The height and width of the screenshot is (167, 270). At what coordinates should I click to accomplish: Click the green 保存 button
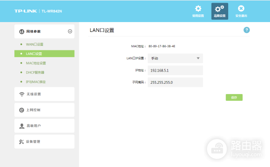tap(234, 97)
